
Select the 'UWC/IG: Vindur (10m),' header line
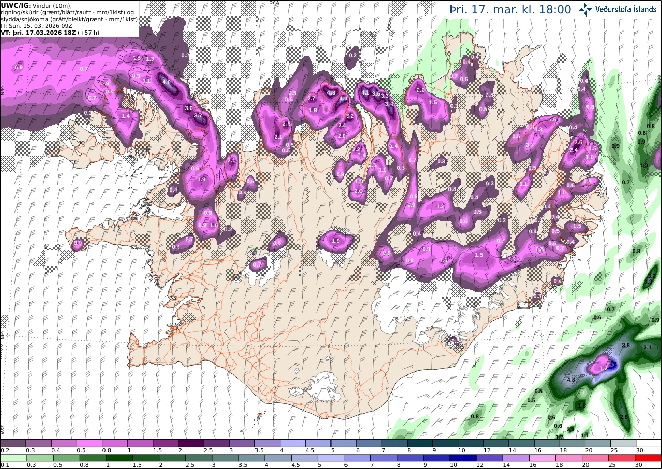[x=36, y=5]
